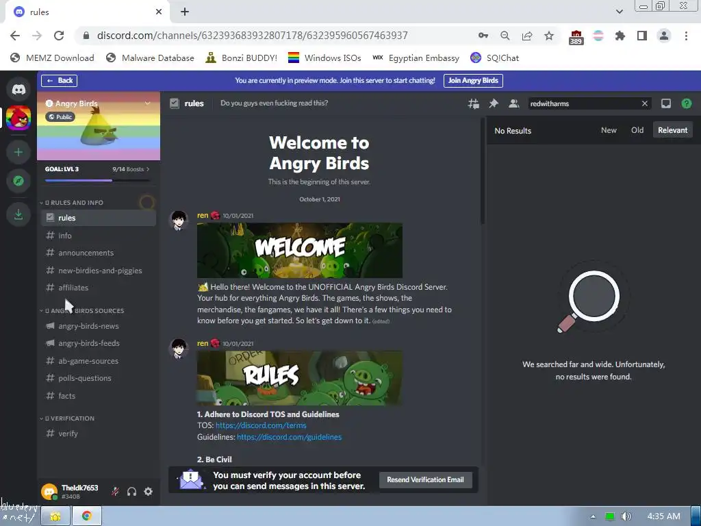Click the share page icon in address bar
This screenshot has width=701, height=526.
527,36
